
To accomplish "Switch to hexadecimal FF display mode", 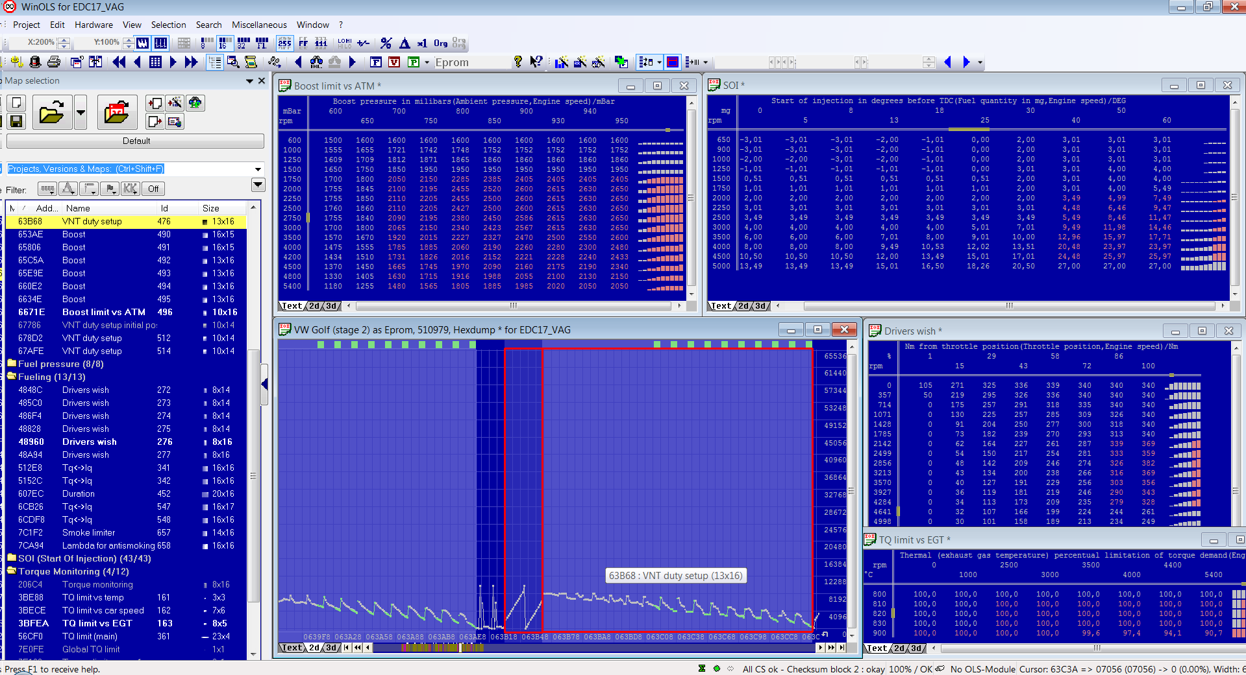I will pyautogui.click(x=304, y=43).
